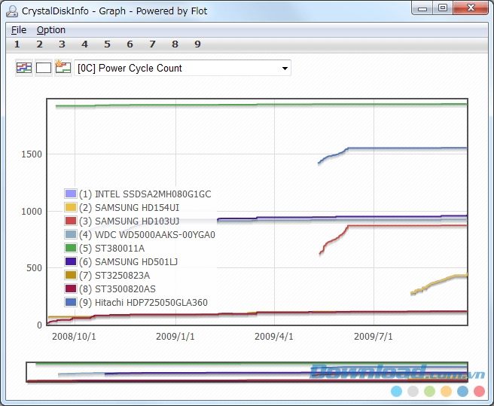Viewport: 494px width, 406px height.
Task: Click the SAMSUNG HD154UI yellow legend swatch
Action: tap(71, 207)
